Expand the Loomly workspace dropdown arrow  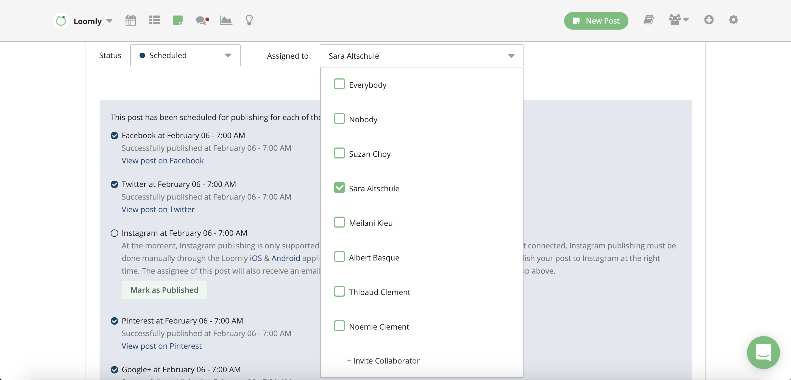109,21
